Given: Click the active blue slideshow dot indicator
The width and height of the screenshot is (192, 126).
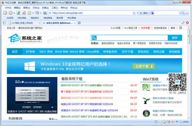Looking at the screenshot, I should click(x=52, y=107).
